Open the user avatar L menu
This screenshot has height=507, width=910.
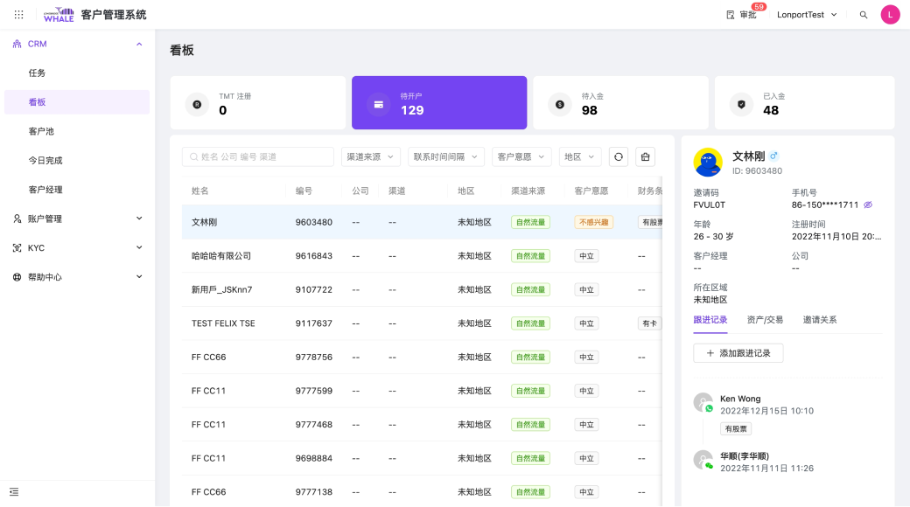[x=890, y=15]
